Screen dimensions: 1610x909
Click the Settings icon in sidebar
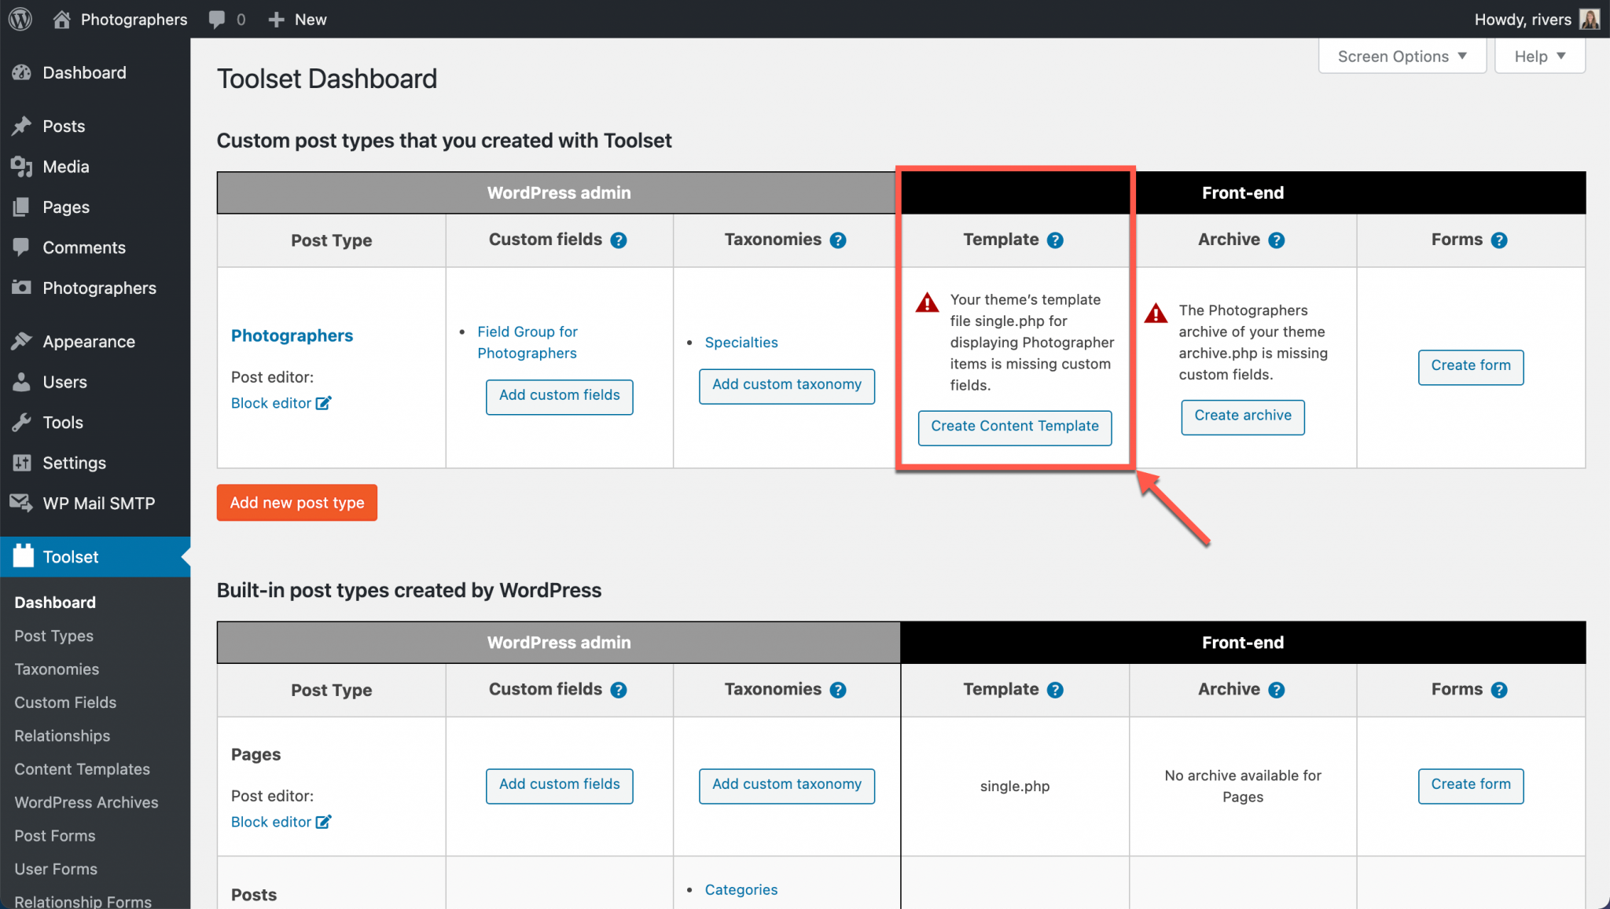(22, 463)
